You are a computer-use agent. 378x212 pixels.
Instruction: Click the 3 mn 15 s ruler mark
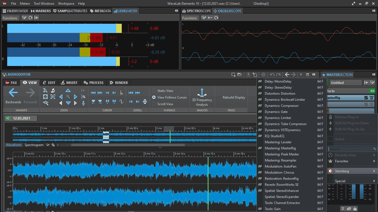[x=209, y=154]
